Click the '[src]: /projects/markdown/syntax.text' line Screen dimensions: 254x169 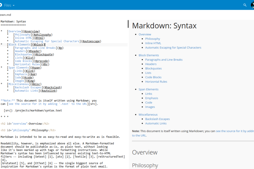33,111
